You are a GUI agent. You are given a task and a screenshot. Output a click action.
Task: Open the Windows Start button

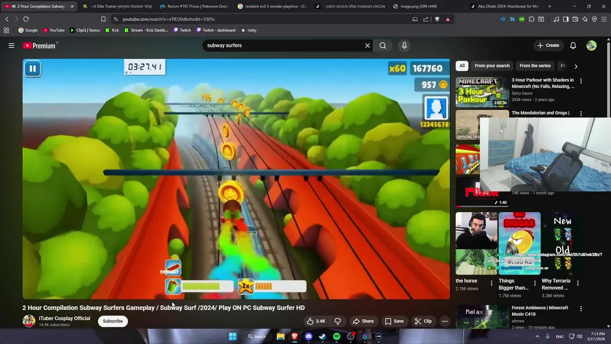232,336
